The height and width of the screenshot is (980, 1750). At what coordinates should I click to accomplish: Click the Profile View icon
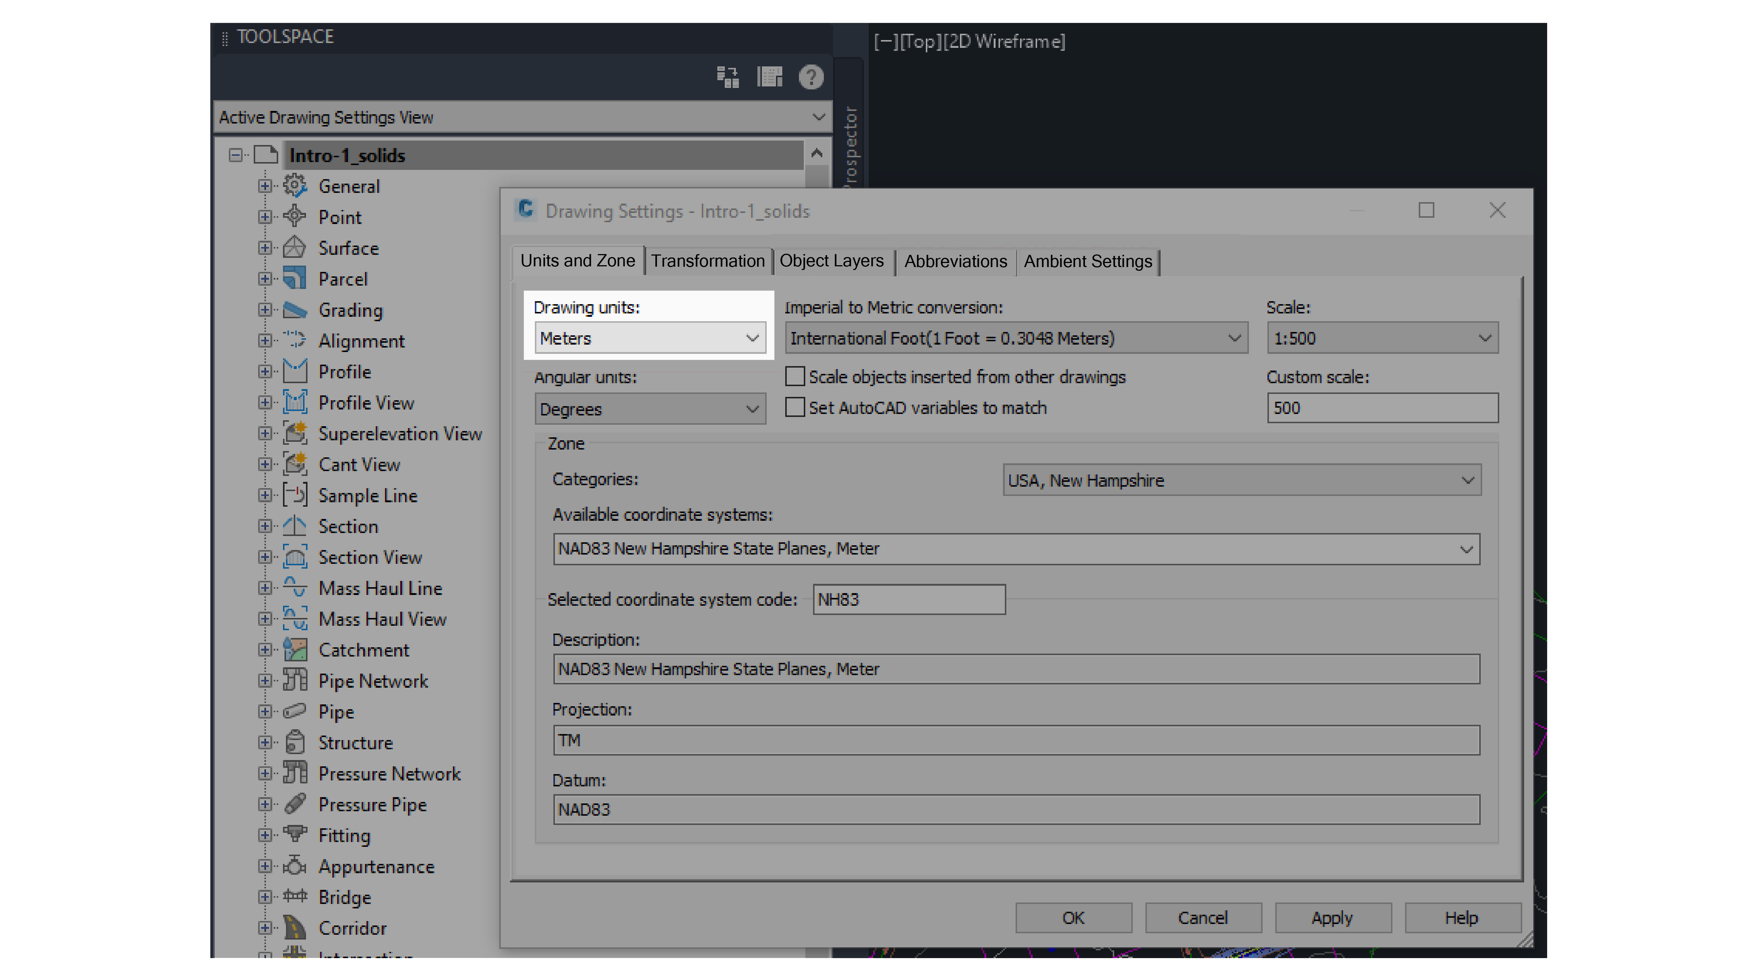294,402
